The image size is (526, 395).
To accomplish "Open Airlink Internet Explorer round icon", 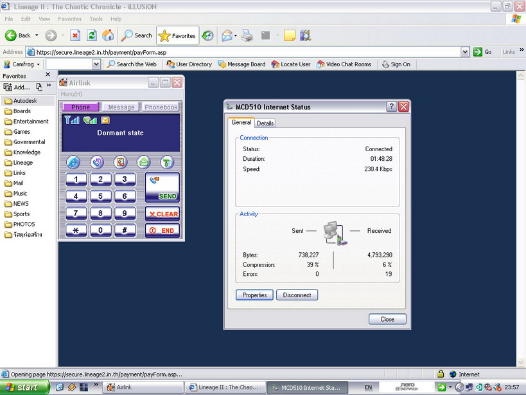I will [73, 163].
